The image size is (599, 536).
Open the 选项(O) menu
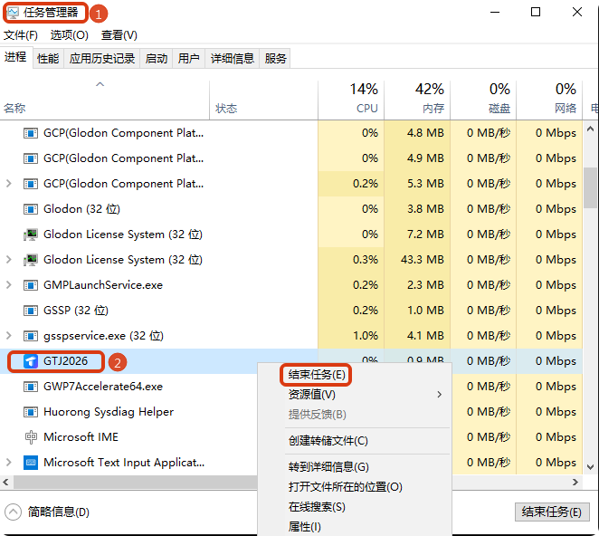(x=69, y=35)
